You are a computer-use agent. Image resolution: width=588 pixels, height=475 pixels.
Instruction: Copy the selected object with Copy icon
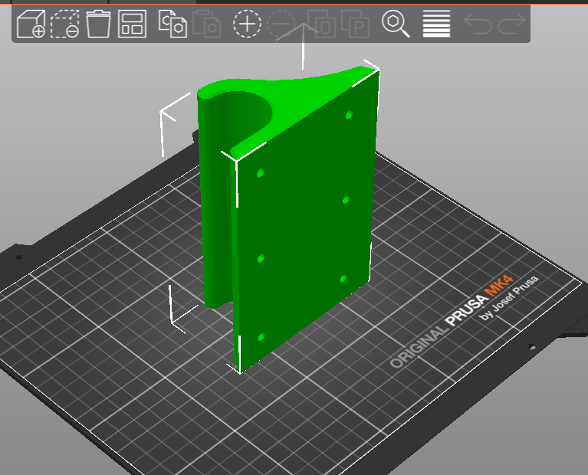[172, 25]
